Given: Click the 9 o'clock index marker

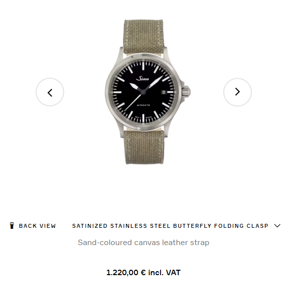Looking at the screenshot, I should (117, 92).
